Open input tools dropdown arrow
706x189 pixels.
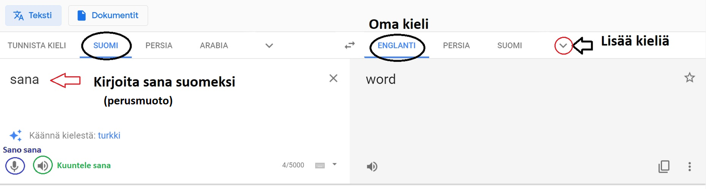(334, 164)
